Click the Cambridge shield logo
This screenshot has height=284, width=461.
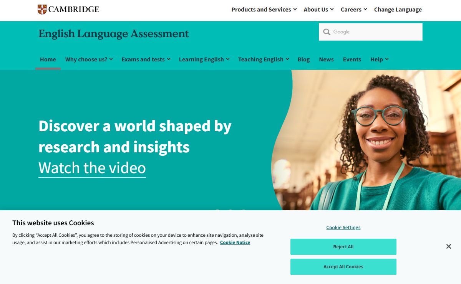[x=42, y=10]
